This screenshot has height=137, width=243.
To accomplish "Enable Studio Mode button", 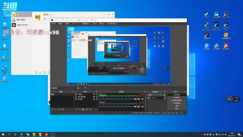I will coord(177,103).
